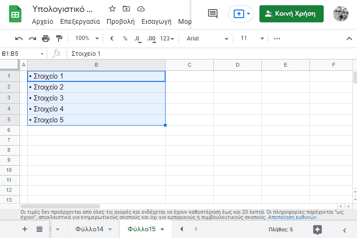The height and width of the screenshot is (238, 357).
Task: Click the Πλήθος: 5 count summary
Action: point(280,229)
